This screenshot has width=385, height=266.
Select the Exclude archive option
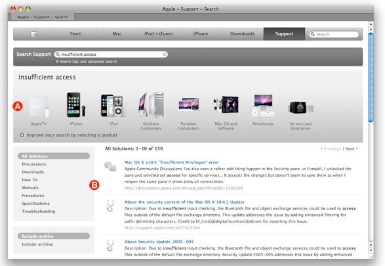click(54, 236)
